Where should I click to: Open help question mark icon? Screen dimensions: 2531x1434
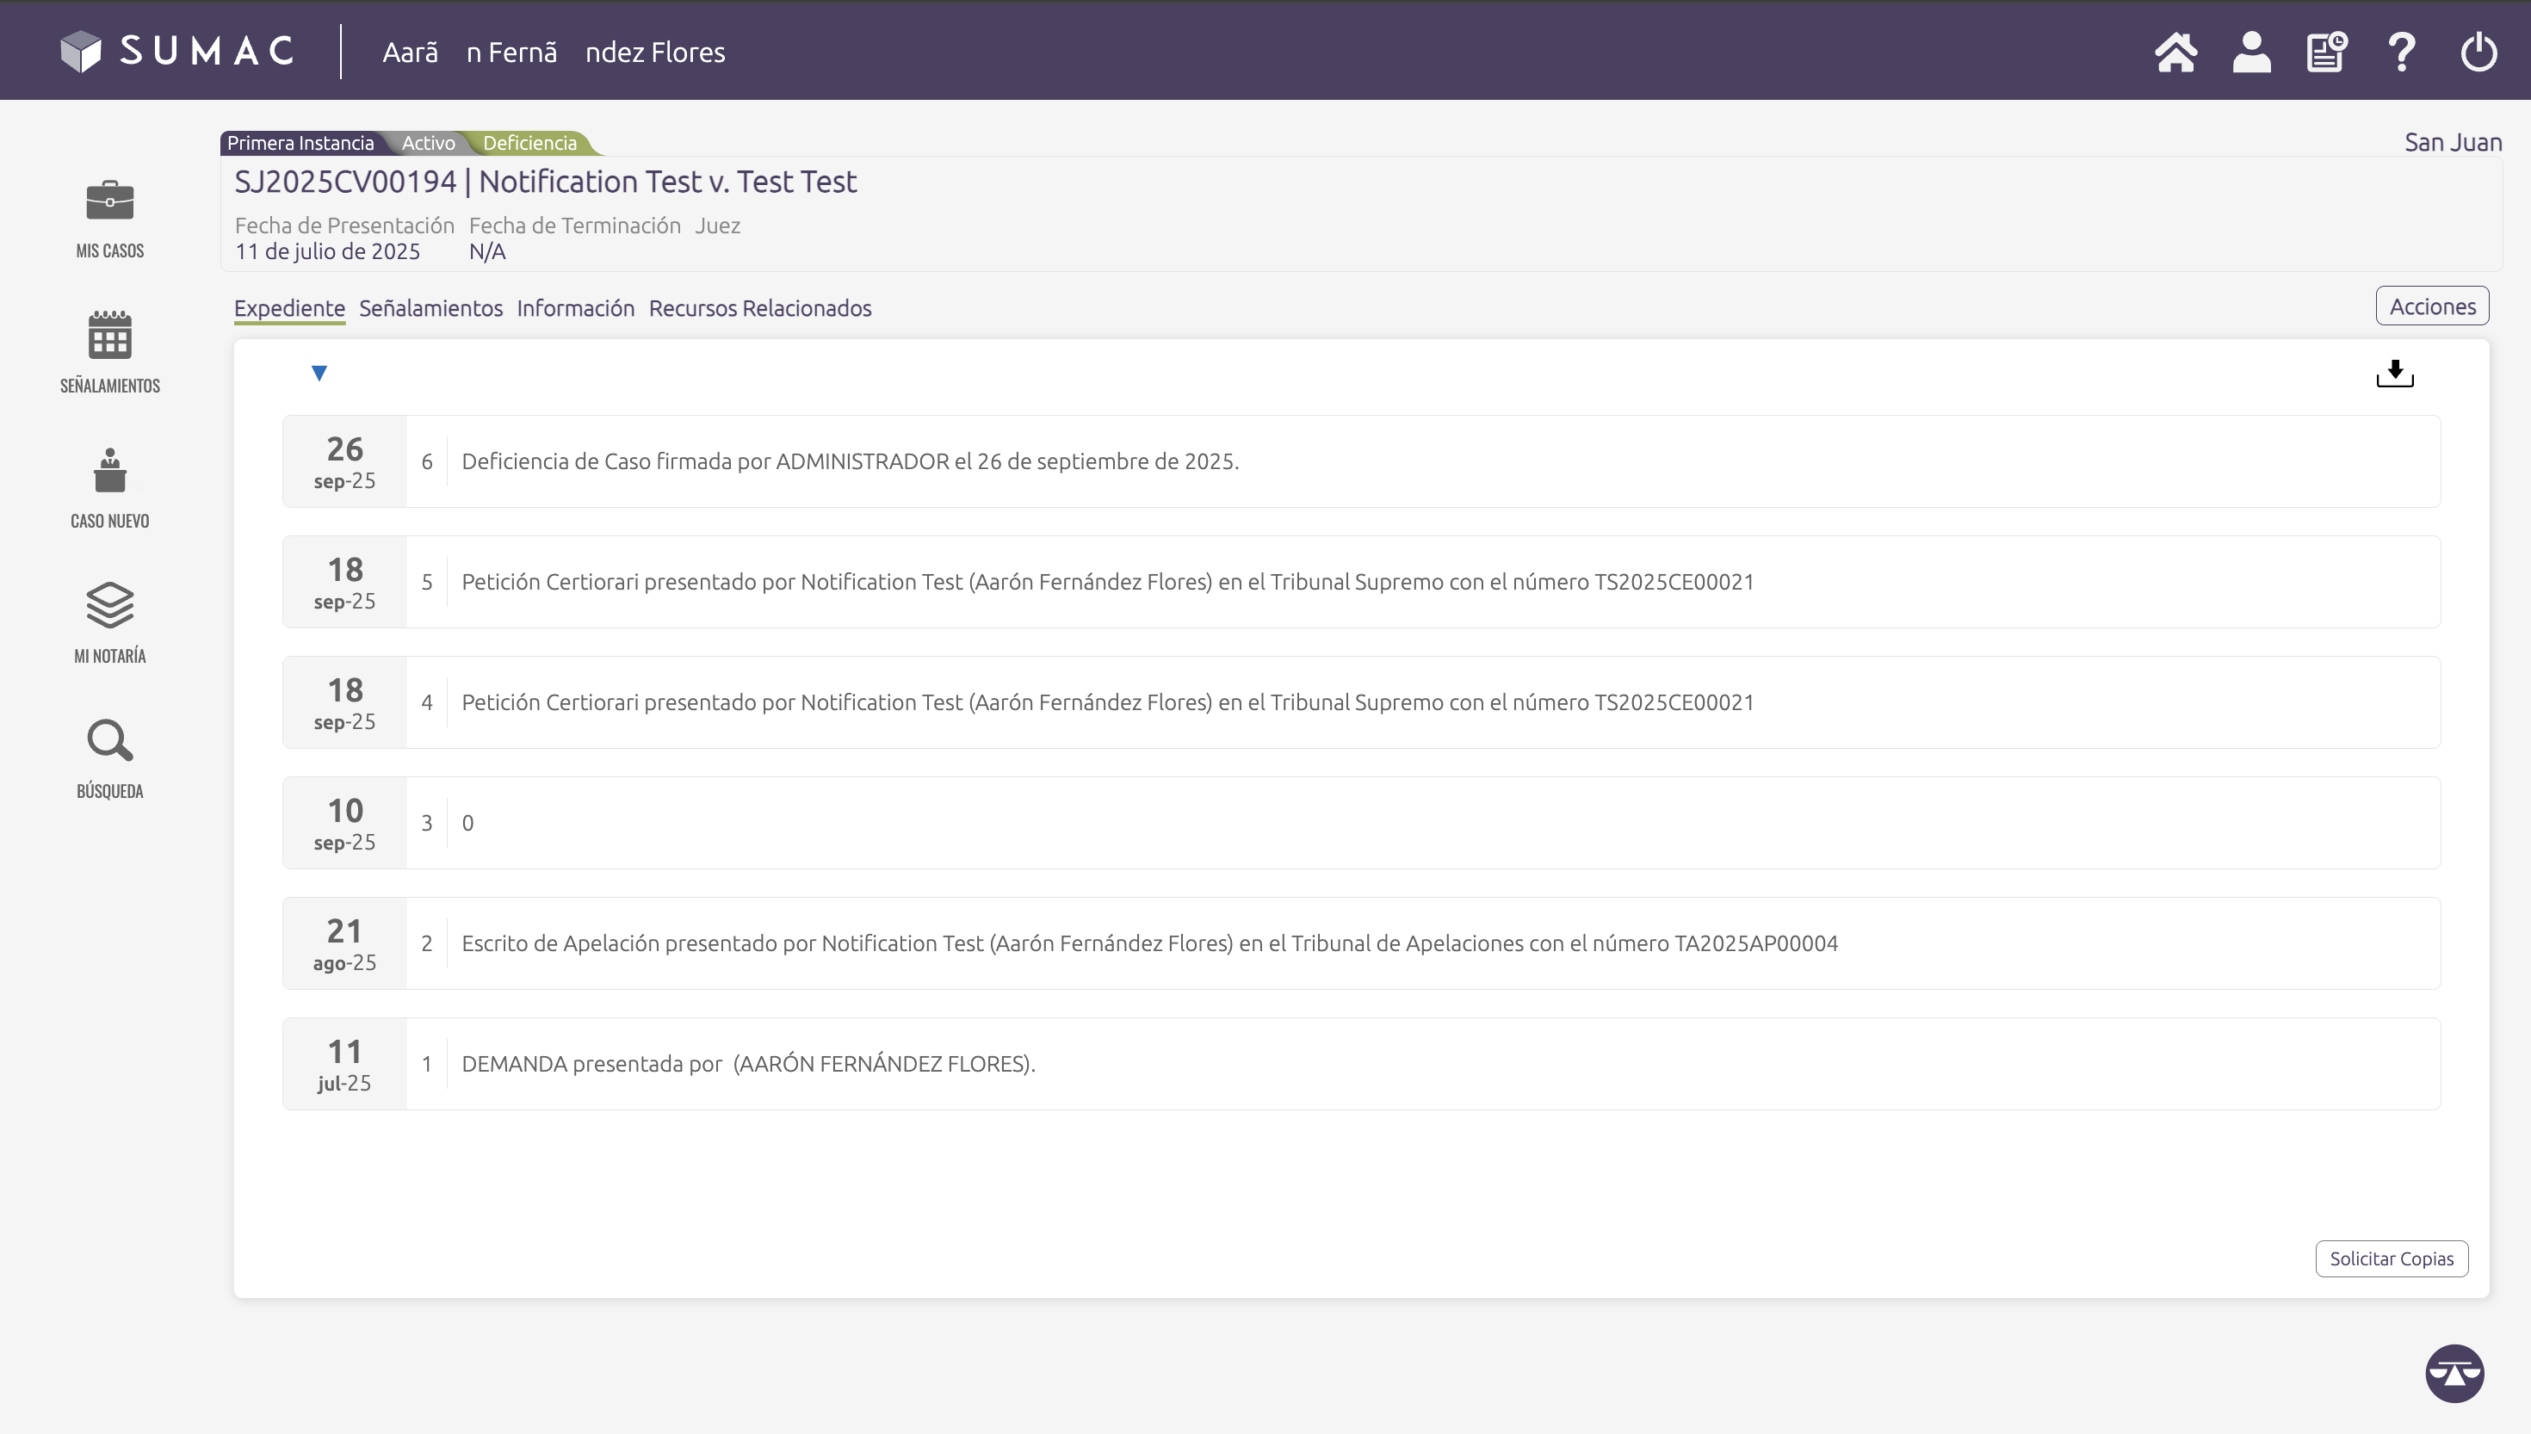click(2402, 53)
